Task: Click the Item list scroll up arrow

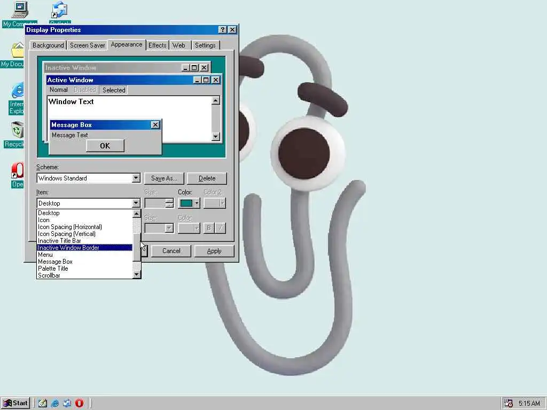Action: [137, 214]
